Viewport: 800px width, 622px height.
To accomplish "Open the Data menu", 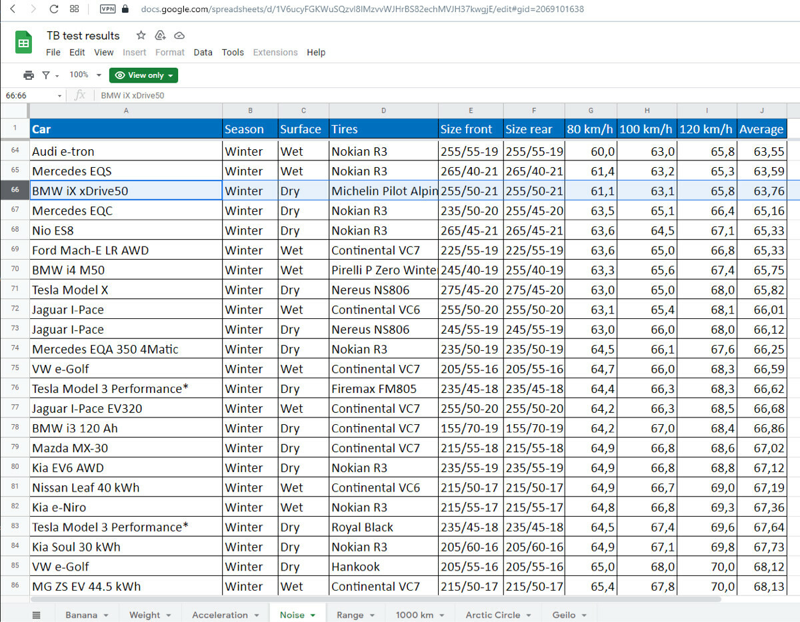I will tap(203, 53).
